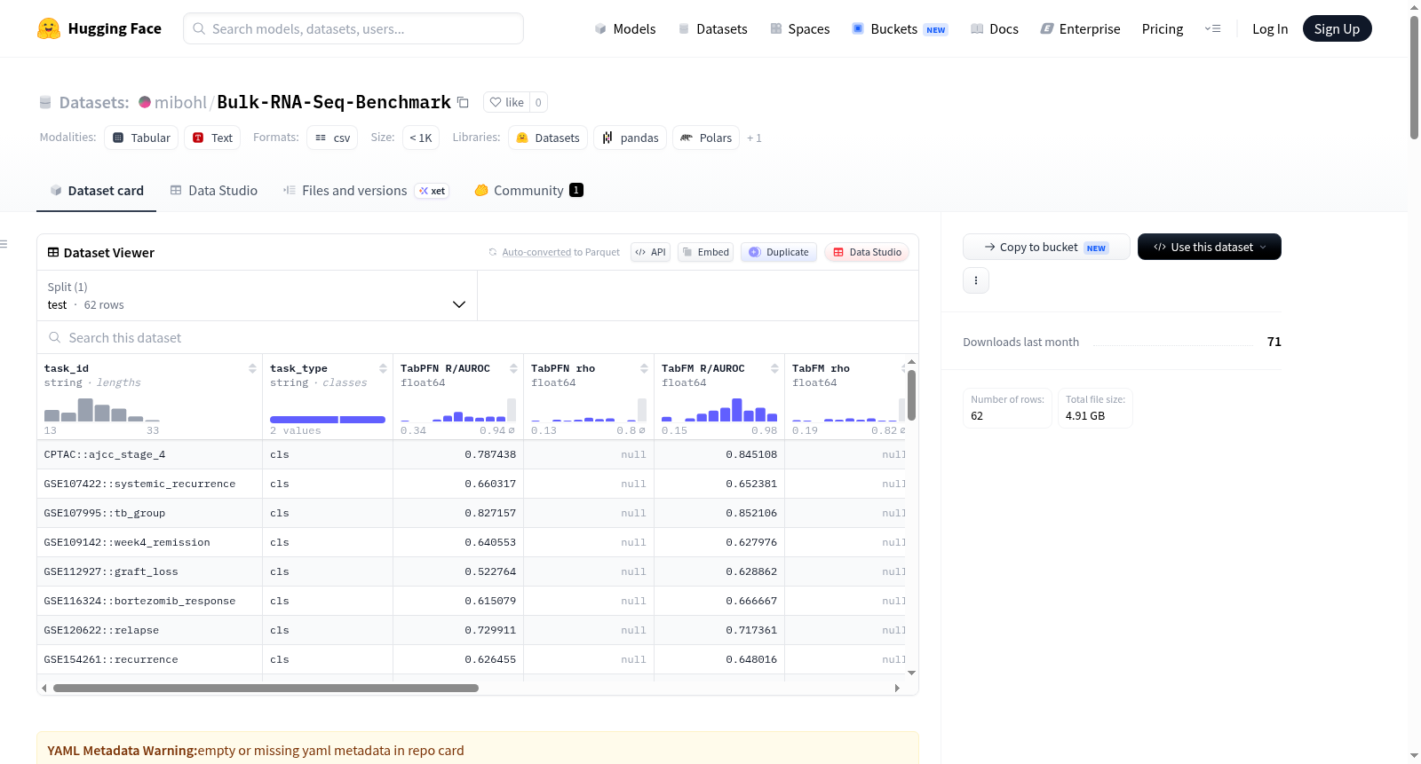Click the TabPFN R/AUROC histogram
Image resolution: width=1421 pixels, height=764 pixels.
click(x=458, y=410)
